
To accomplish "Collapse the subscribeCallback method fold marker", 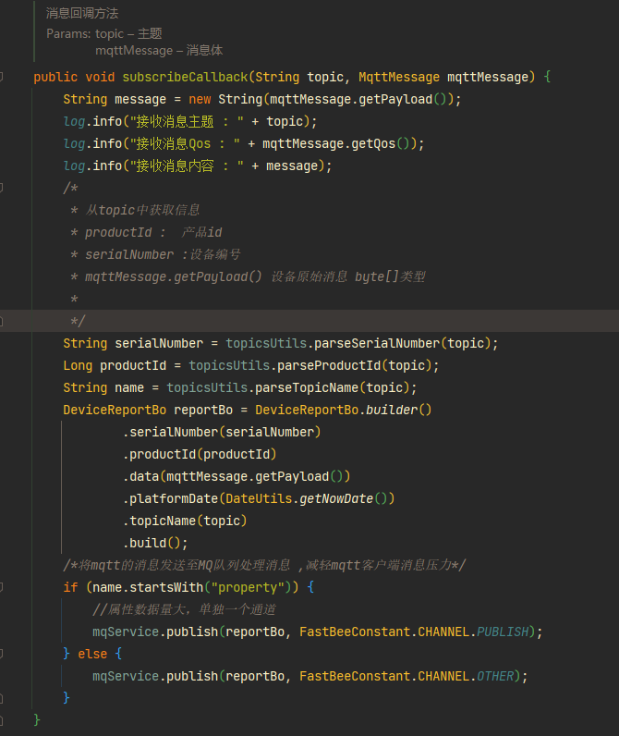I will (2, 77).
